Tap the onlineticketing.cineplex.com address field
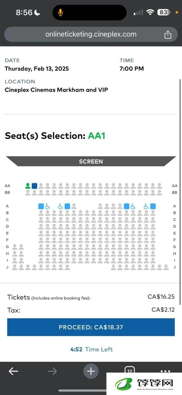This screenshot has height=395, width=182. pos(91,34)
